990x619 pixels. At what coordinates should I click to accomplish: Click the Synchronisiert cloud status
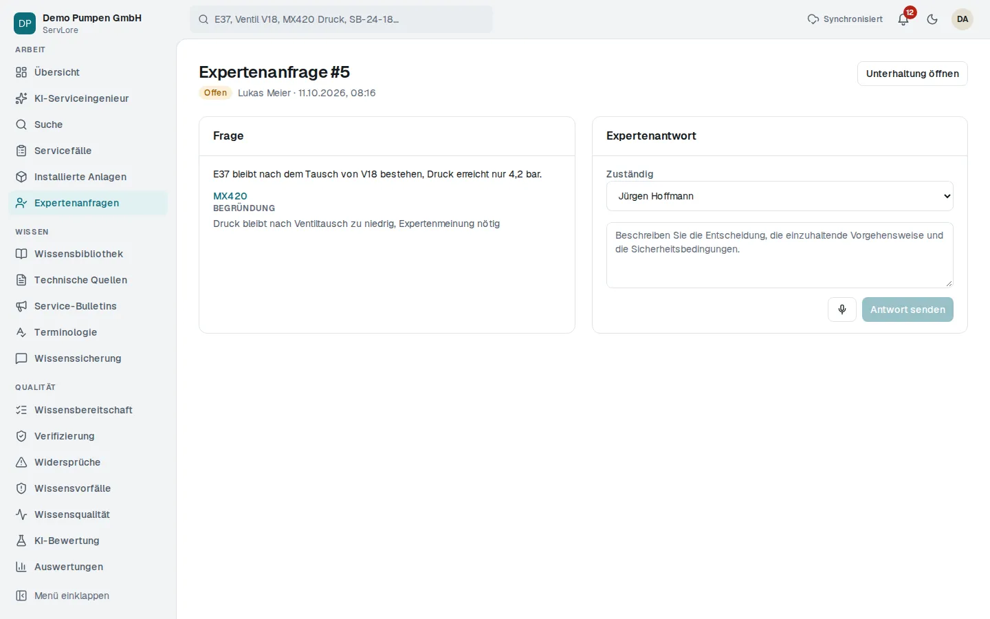pyautogui.click(x=845, y=19)
